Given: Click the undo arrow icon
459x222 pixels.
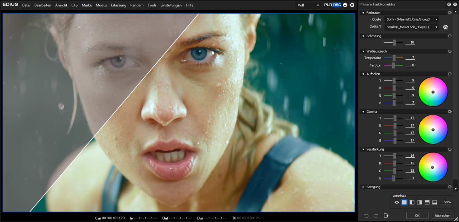Looking at the screenshot, I should point(366,216).
